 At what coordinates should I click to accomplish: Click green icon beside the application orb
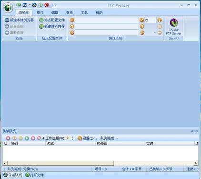click(x=19, y=5)
